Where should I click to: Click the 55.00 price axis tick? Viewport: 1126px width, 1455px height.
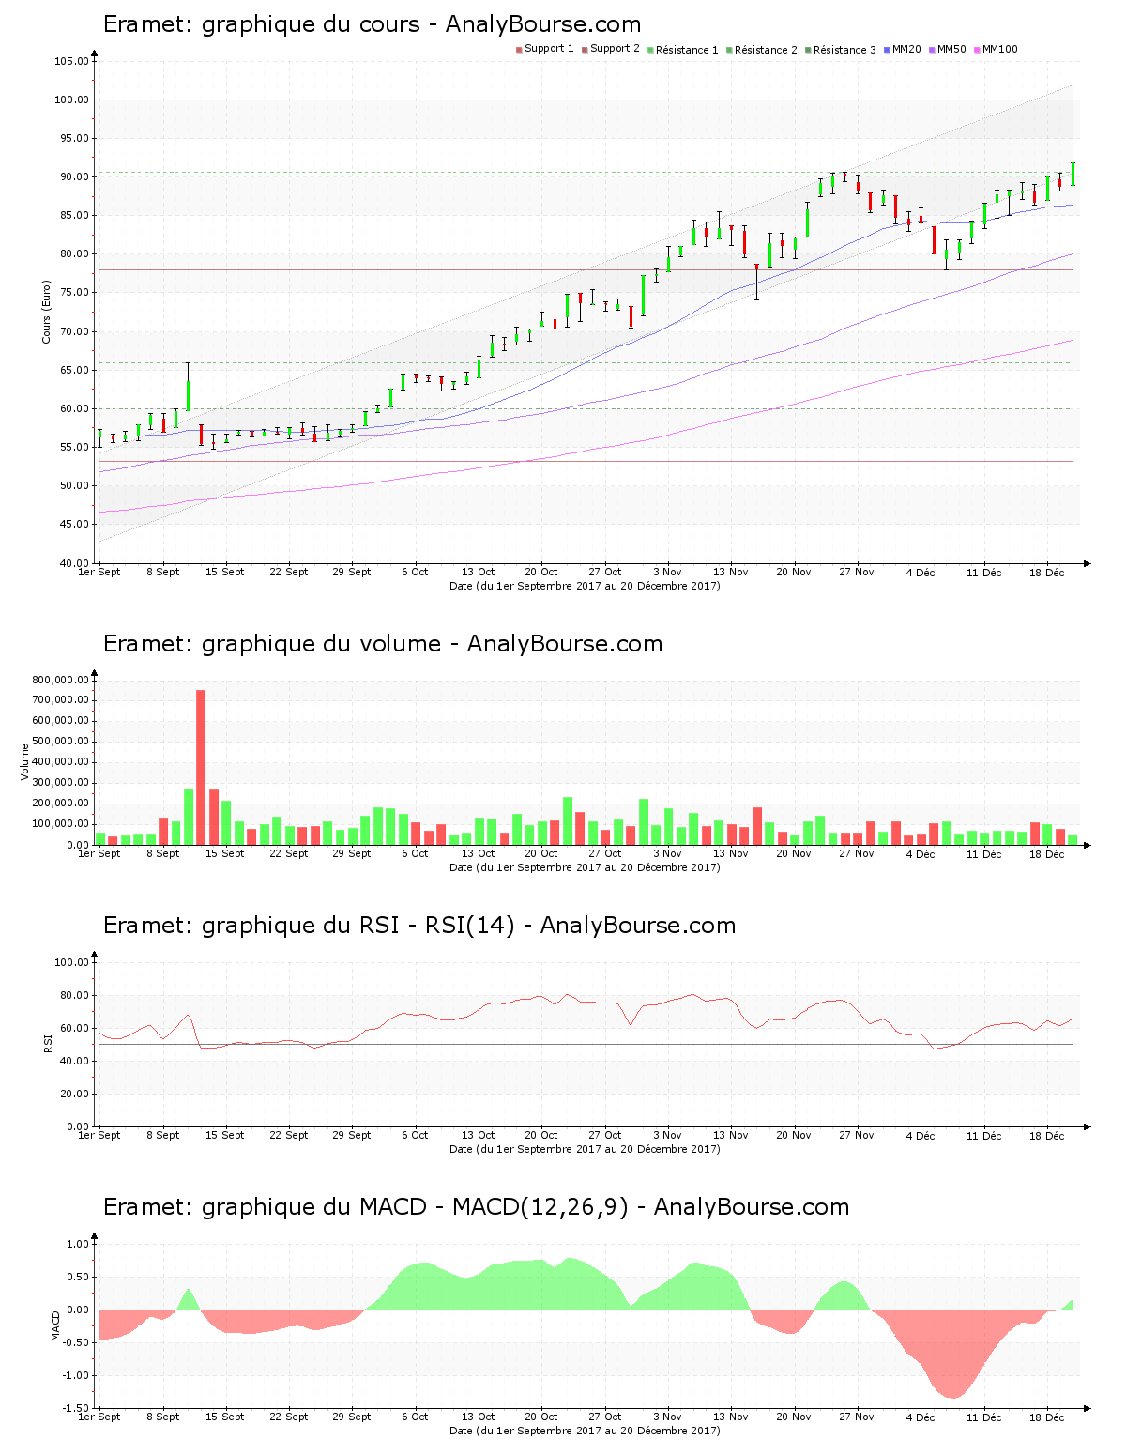point(74,447)
